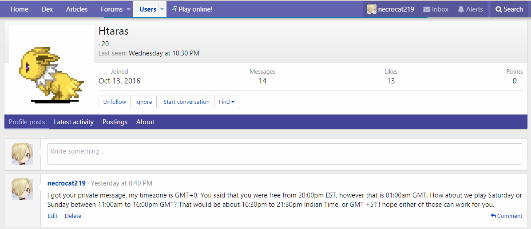Viewport: 531px width, 229px height.
Task: Click the Comment reply arrow
Action: pos(493,216)
